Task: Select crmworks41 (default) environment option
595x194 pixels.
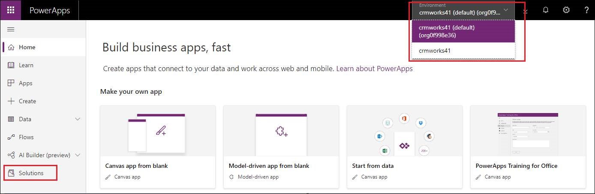Action: click(463, 31)
